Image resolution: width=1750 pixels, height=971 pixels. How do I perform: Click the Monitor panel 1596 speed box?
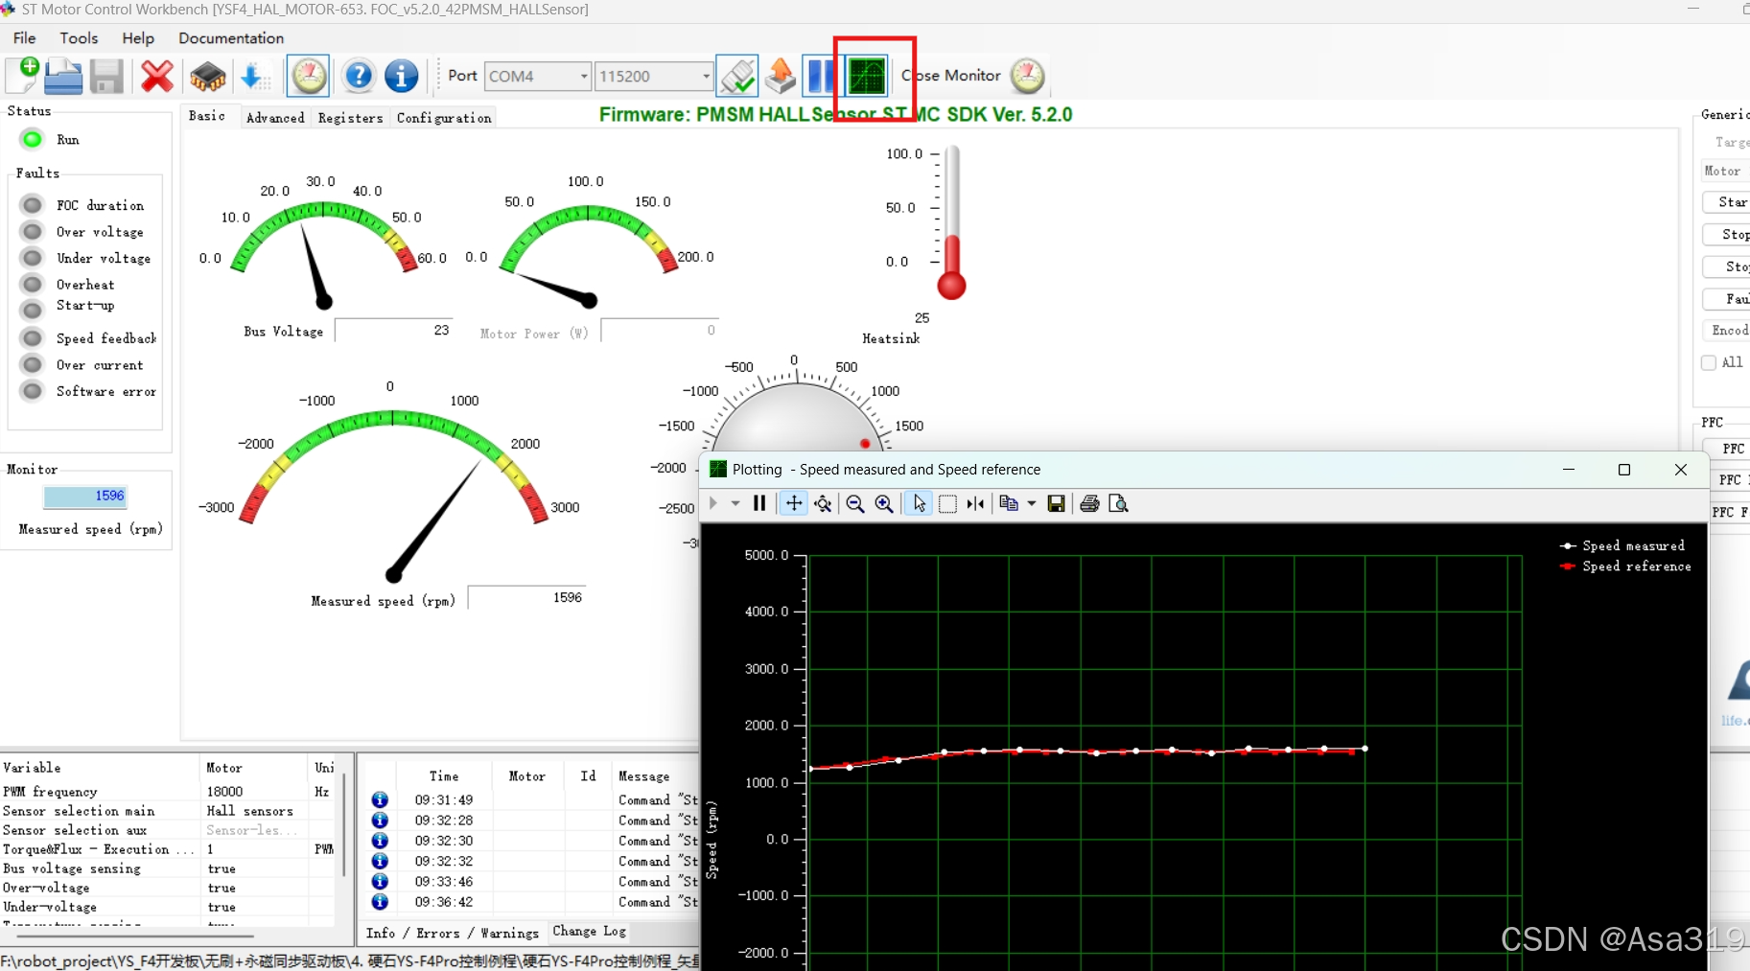[85, 496]
